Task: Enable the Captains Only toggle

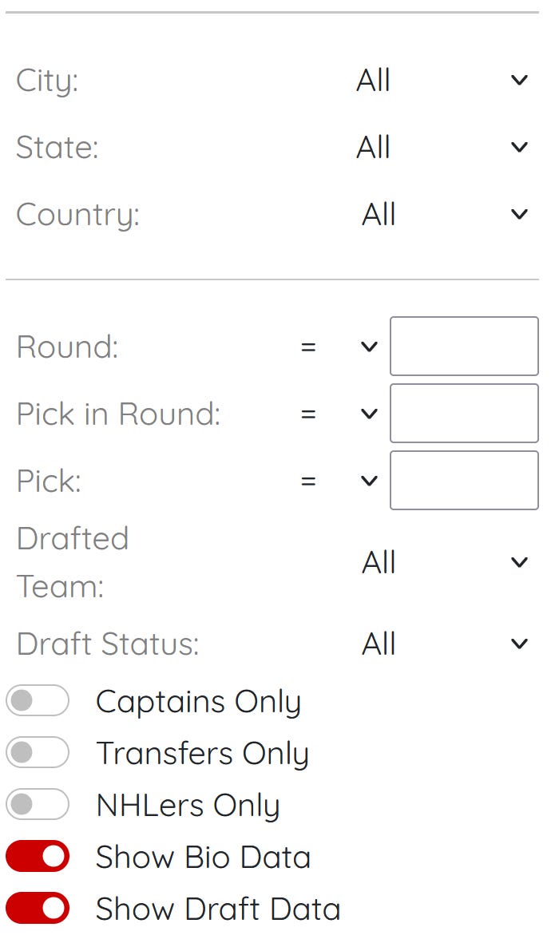Action: 38,700
